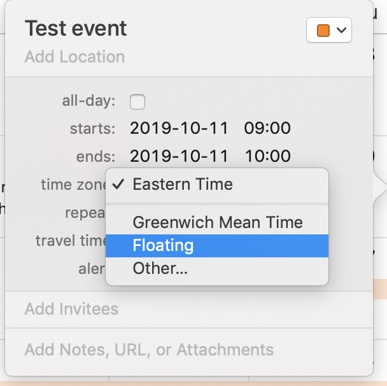Edit the ends date 2019-10-11
Screen dimensions: 387x386
click(x=179, y=156)
